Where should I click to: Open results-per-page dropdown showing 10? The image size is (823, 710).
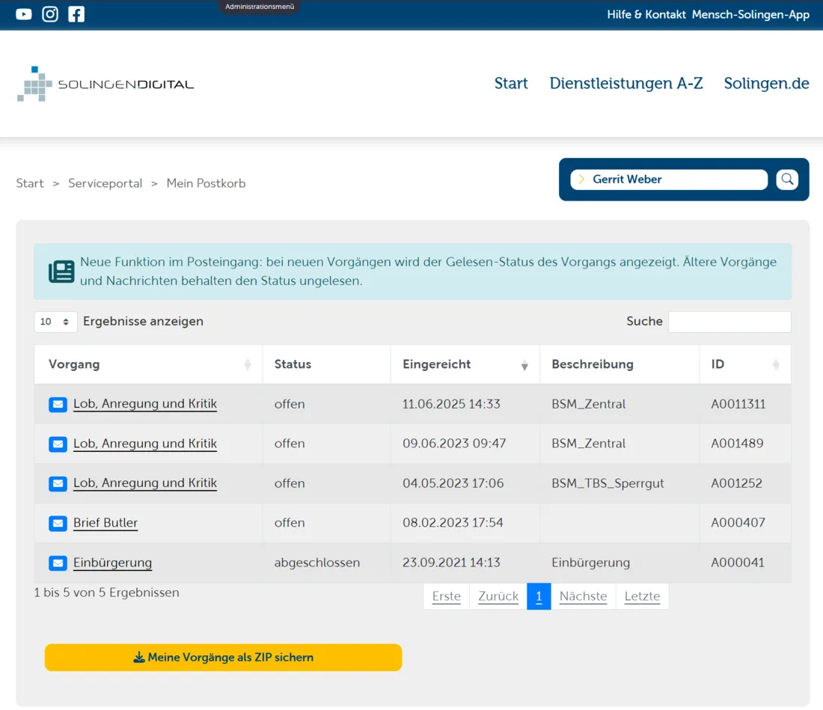[55, 322]
